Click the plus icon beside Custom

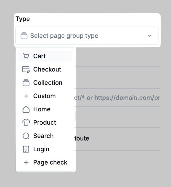tap(26, 96)
